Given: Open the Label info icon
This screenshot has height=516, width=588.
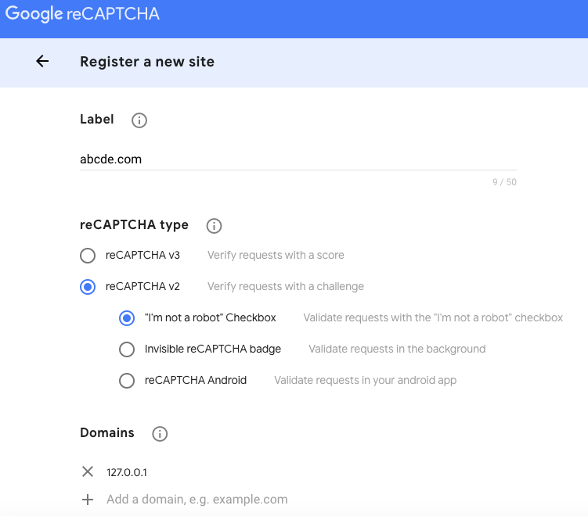Looking at the screenshot, I should (139, 120).
